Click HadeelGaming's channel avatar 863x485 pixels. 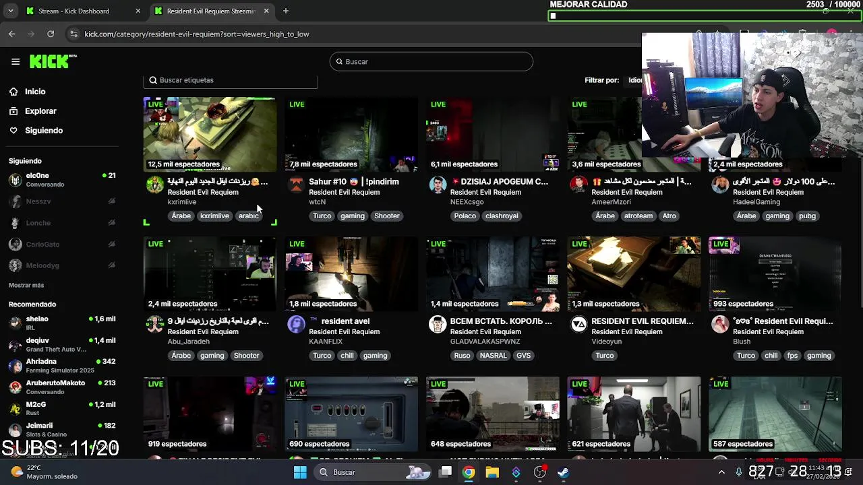pyautogui.click(x=720, y=185)
